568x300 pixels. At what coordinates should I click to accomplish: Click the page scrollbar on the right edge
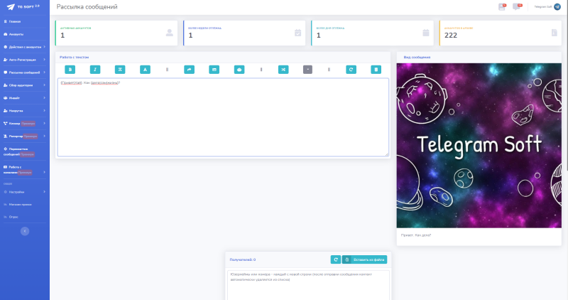pyautogui.click(x=566, y=85)
